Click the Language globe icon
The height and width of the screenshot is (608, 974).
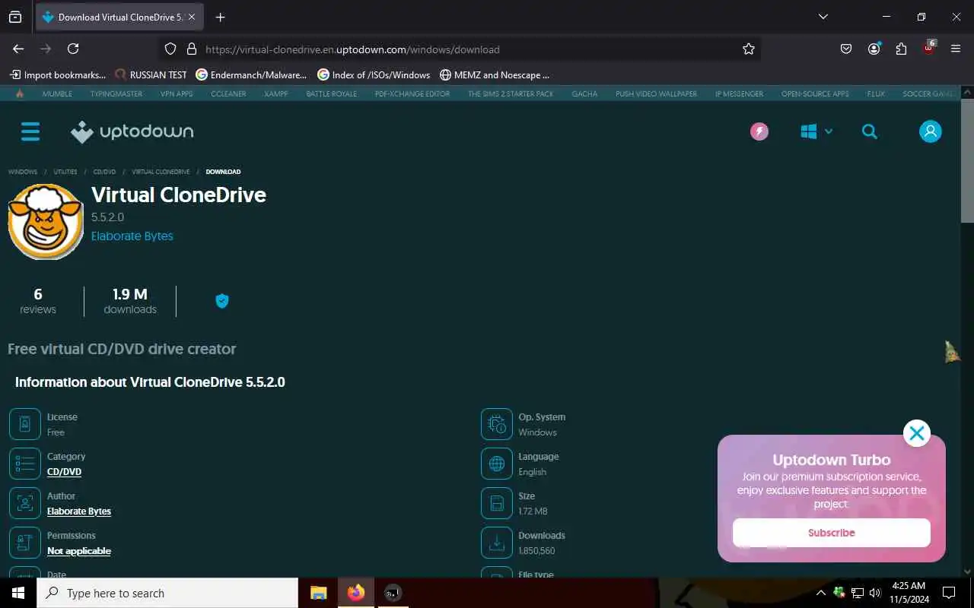[x=497, y=464]
